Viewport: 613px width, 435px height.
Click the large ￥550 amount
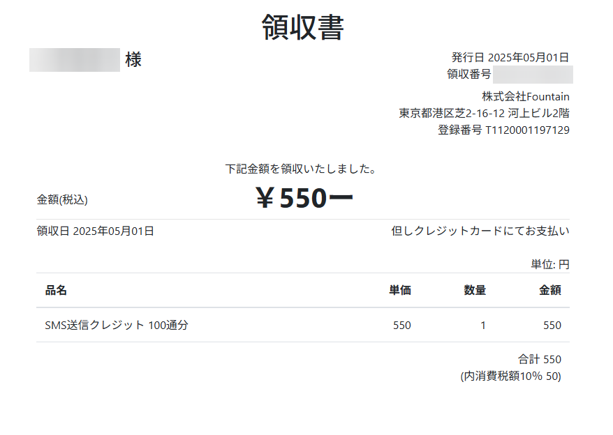(x=304, y=197)
